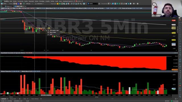Click the zoom-out magnifier icon
The width and height of the screenshot is (182, 102).
[74, 4]
